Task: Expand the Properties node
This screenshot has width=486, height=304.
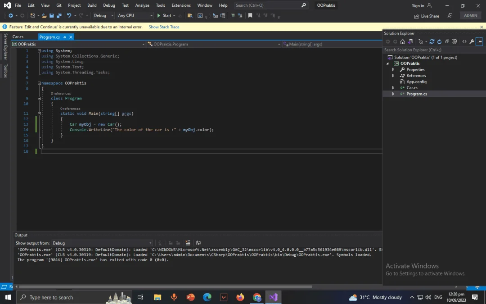Action: pyautogui.click(x=393, y=70)
